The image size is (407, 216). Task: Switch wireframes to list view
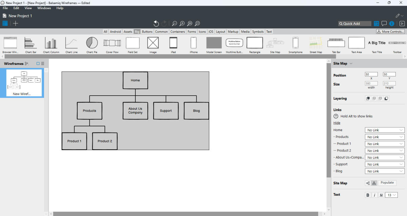[x=43, y=64]
